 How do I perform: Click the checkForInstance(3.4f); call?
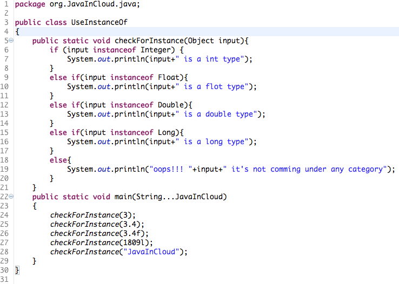coord(99,233)
